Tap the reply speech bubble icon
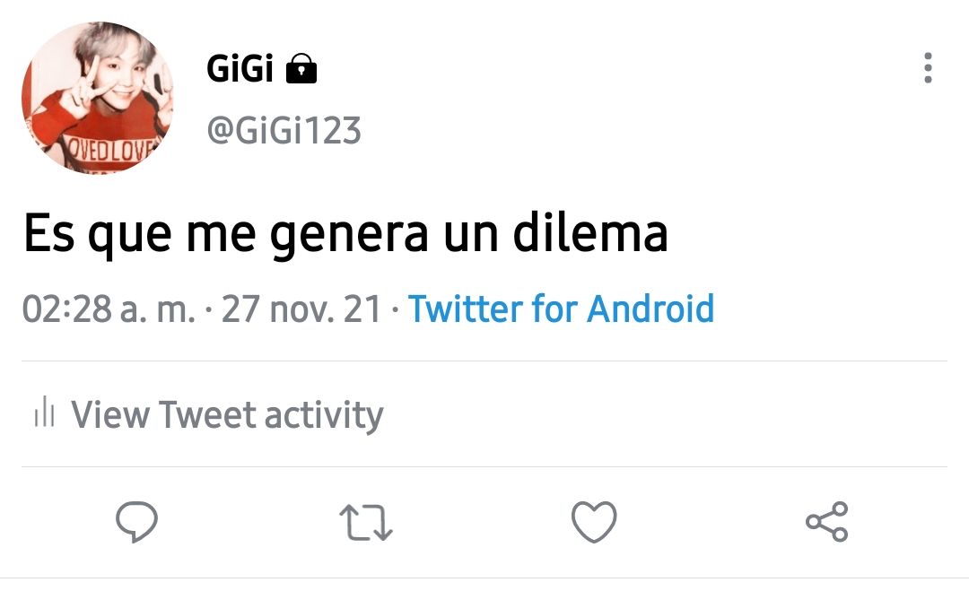 click(x=136, y=522)
